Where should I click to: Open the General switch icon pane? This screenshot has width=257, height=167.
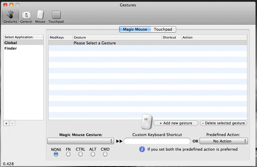point(26,16)
